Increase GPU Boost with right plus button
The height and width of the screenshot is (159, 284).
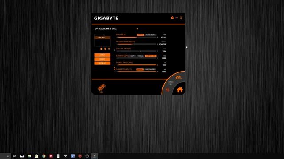(158, 37)
